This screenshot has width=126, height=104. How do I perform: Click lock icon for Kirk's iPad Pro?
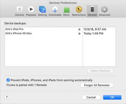point(79,29)
